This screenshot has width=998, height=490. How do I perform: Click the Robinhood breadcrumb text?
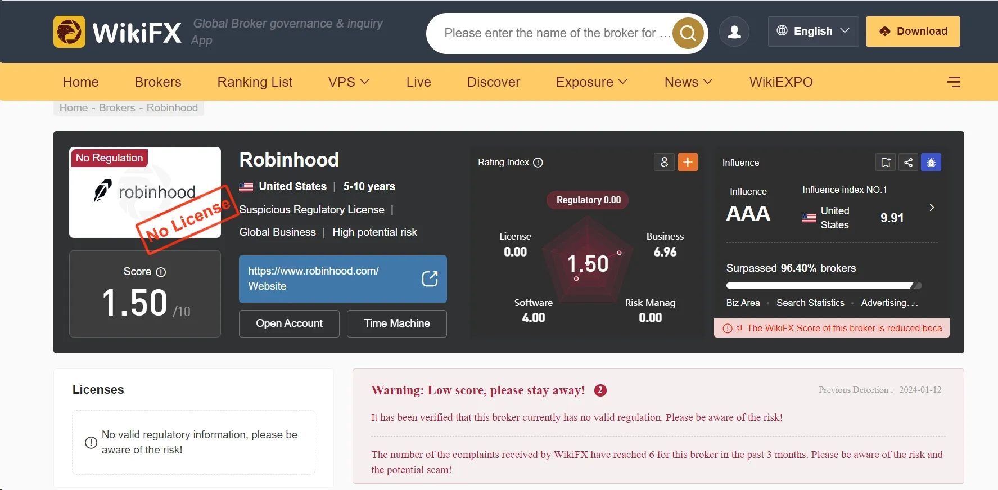coord(172,108)
